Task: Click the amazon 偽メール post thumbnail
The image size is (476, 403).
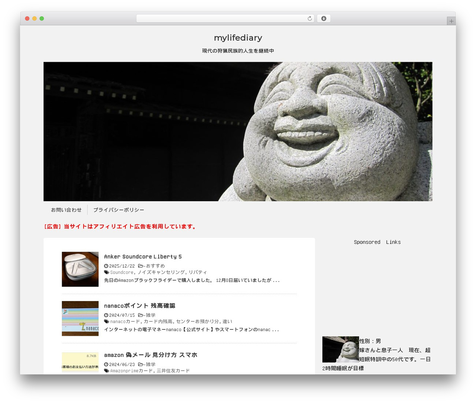Action: coord(80,362)
